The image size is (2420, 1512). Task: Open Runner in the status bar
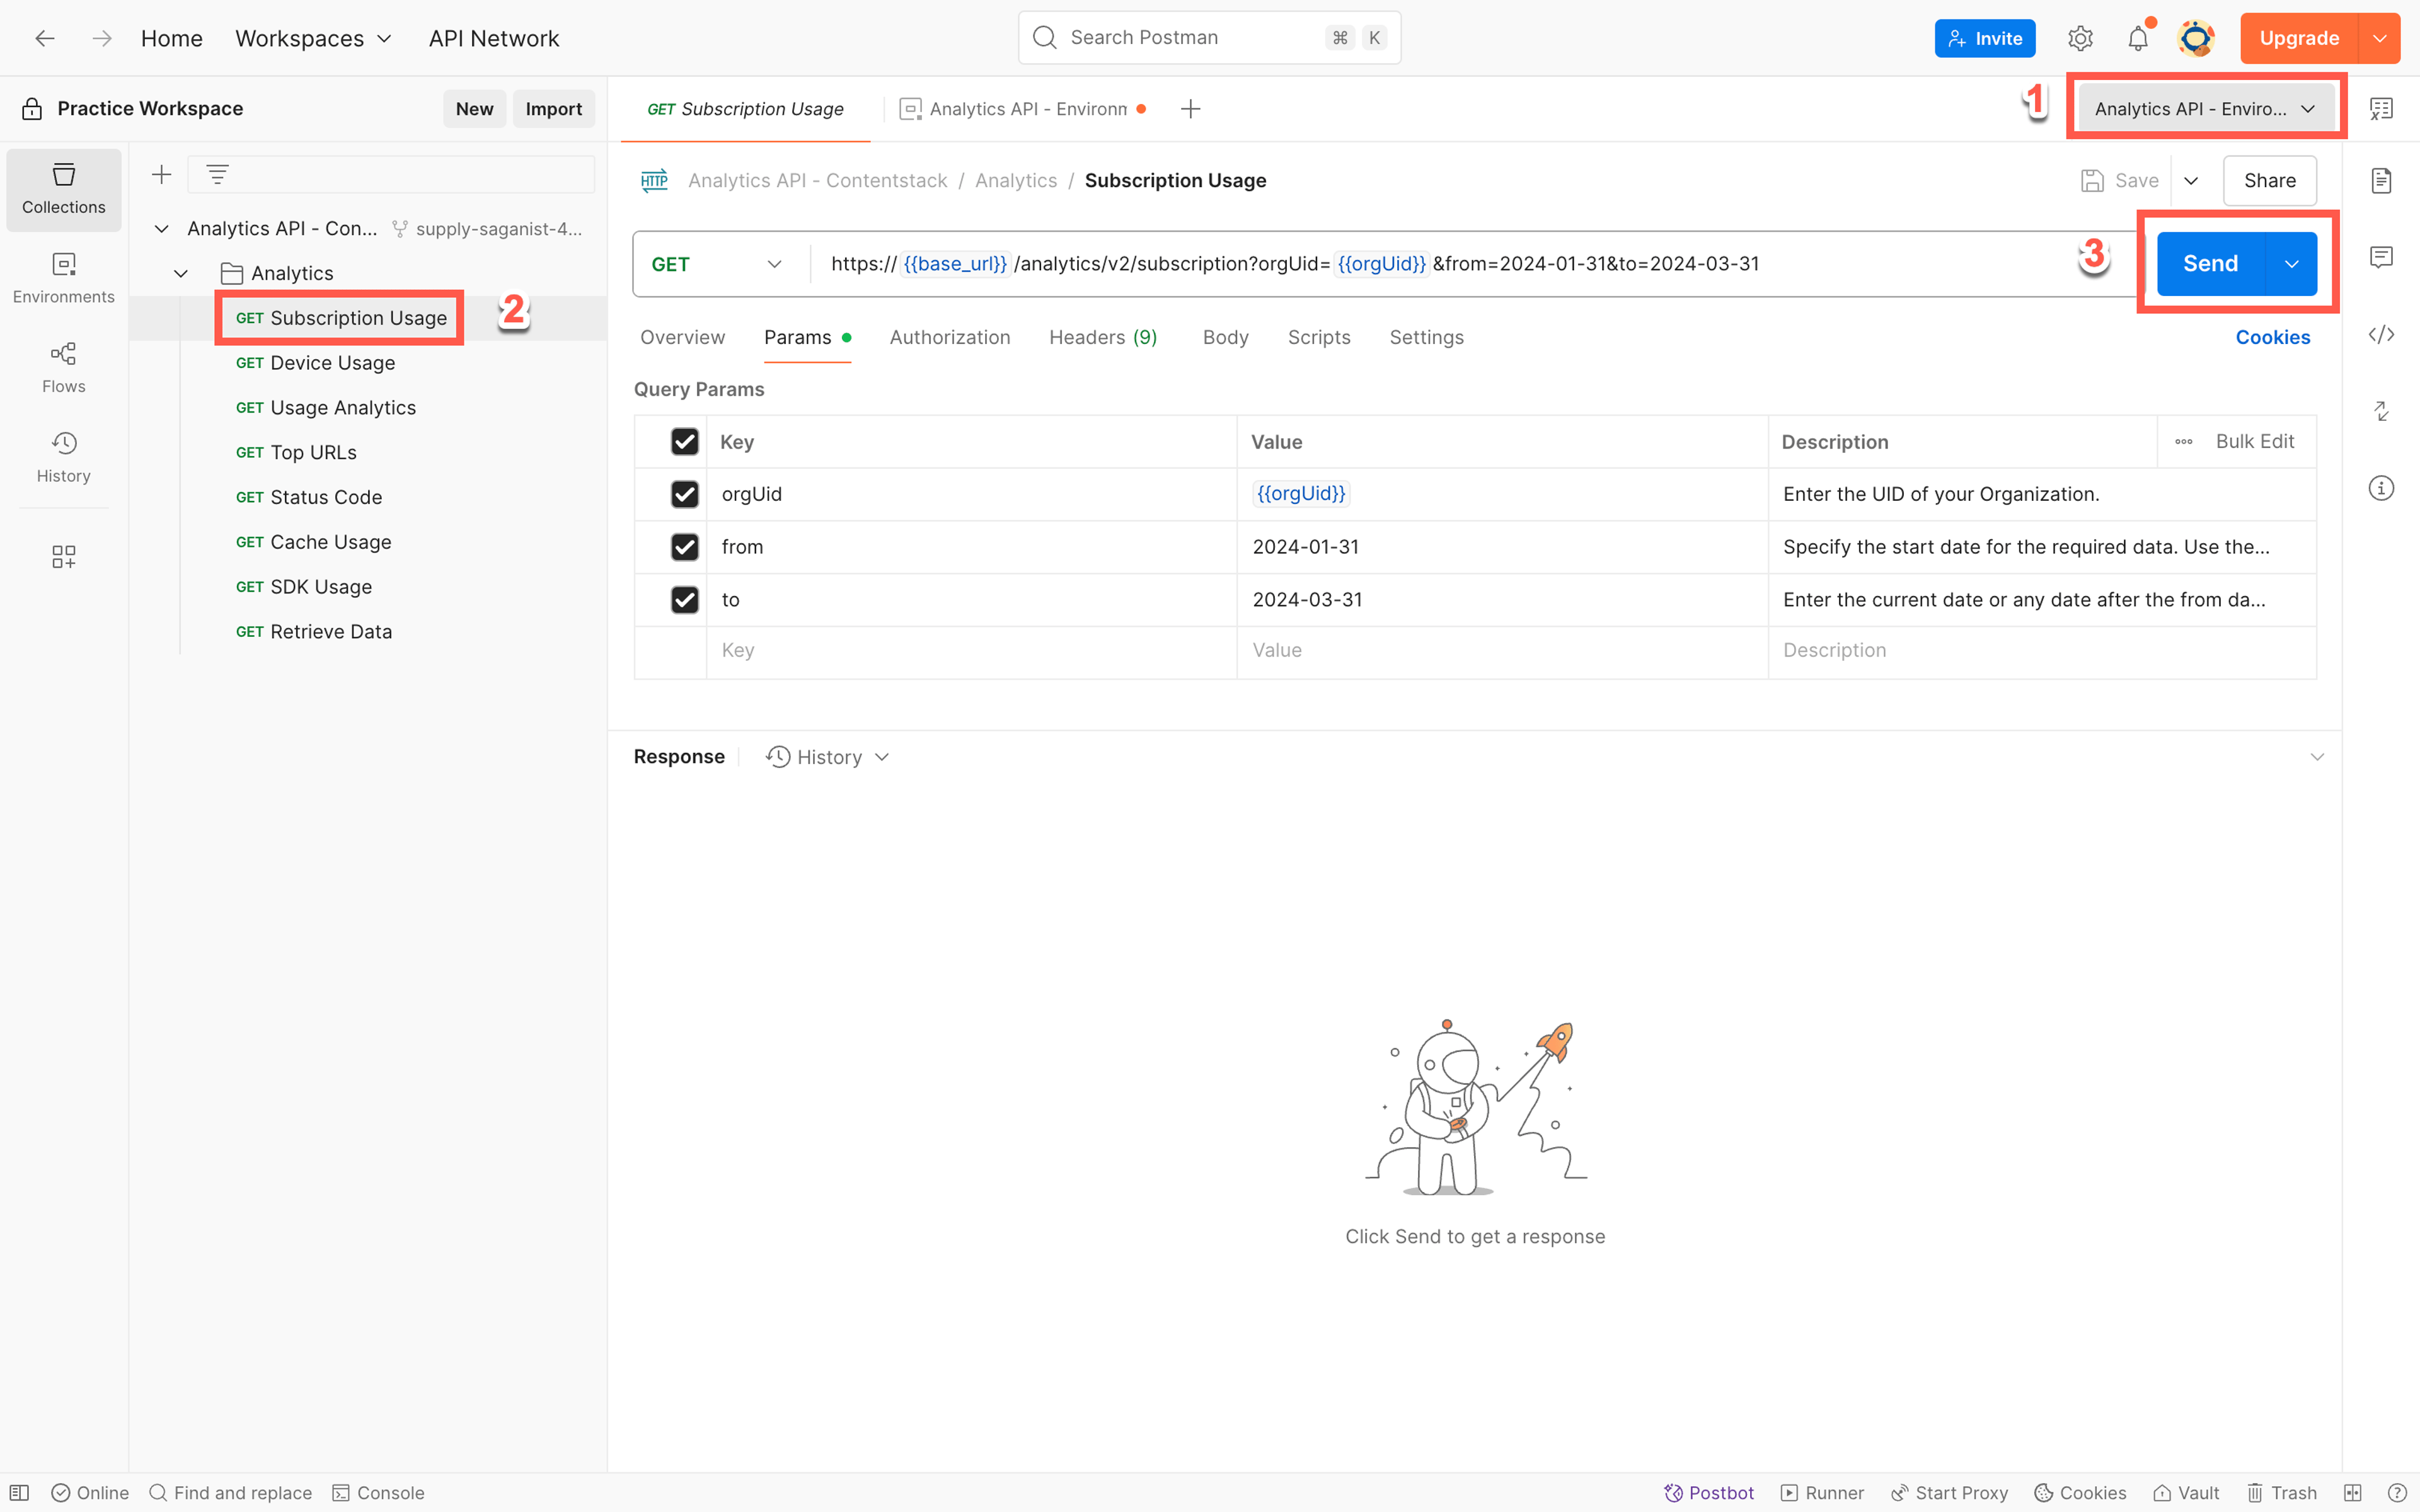(x=1822, y=1493)
